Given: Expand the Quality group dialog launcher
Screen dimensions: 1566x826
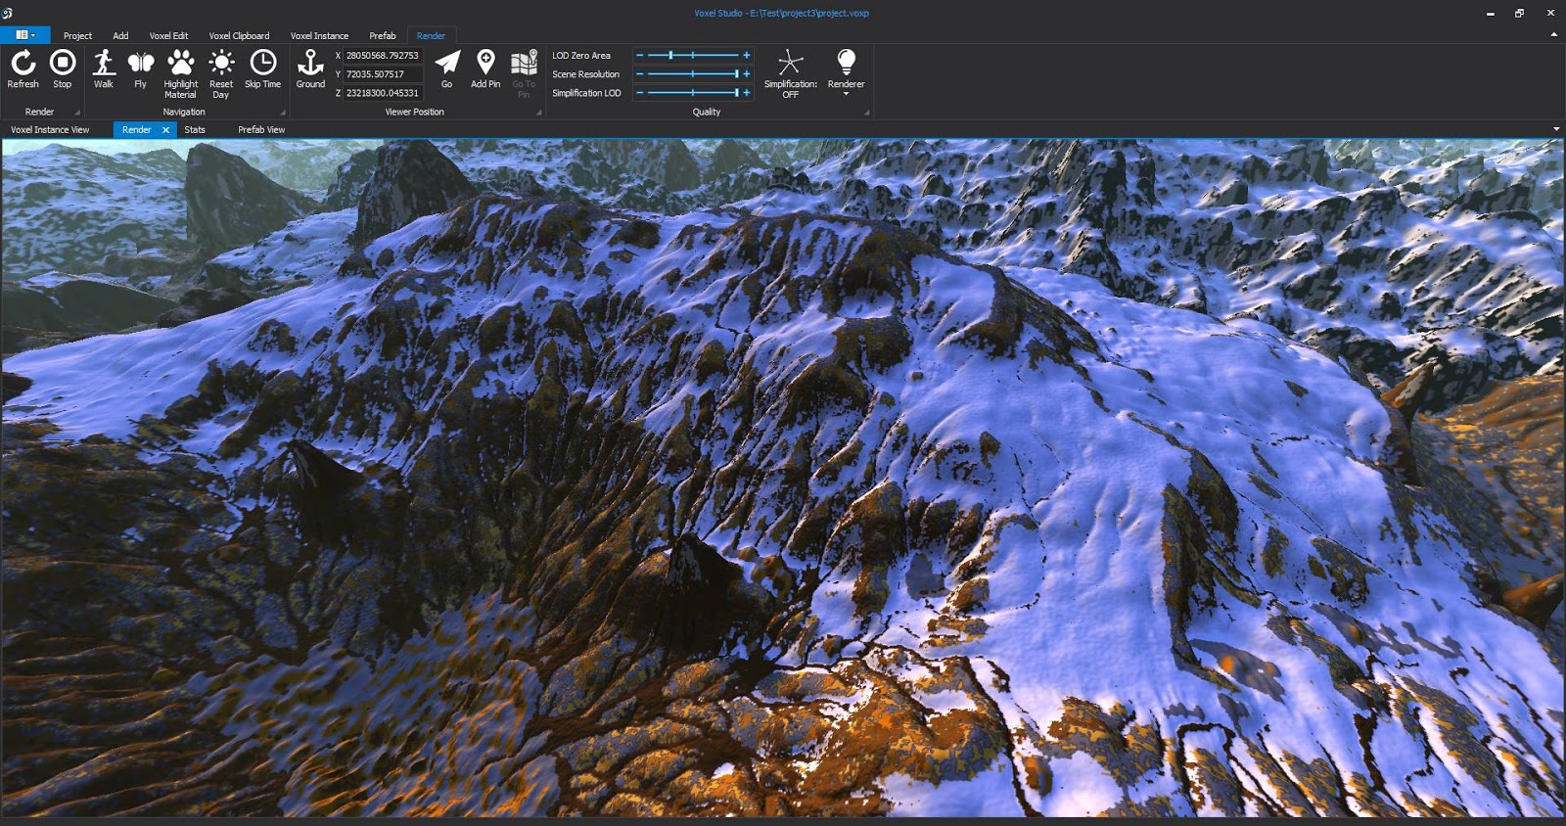Looking at the screenshot, I should click(x=866, y=113).
